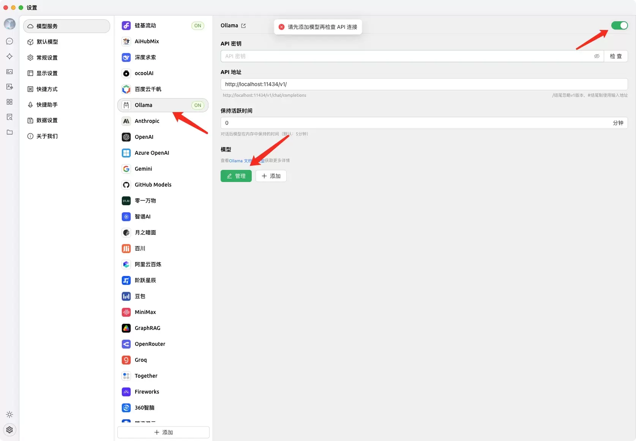The width and height of the screenshot is (636, 441).
Task: Select the 深度求索 provider
Action: click(x=163, y=57)
